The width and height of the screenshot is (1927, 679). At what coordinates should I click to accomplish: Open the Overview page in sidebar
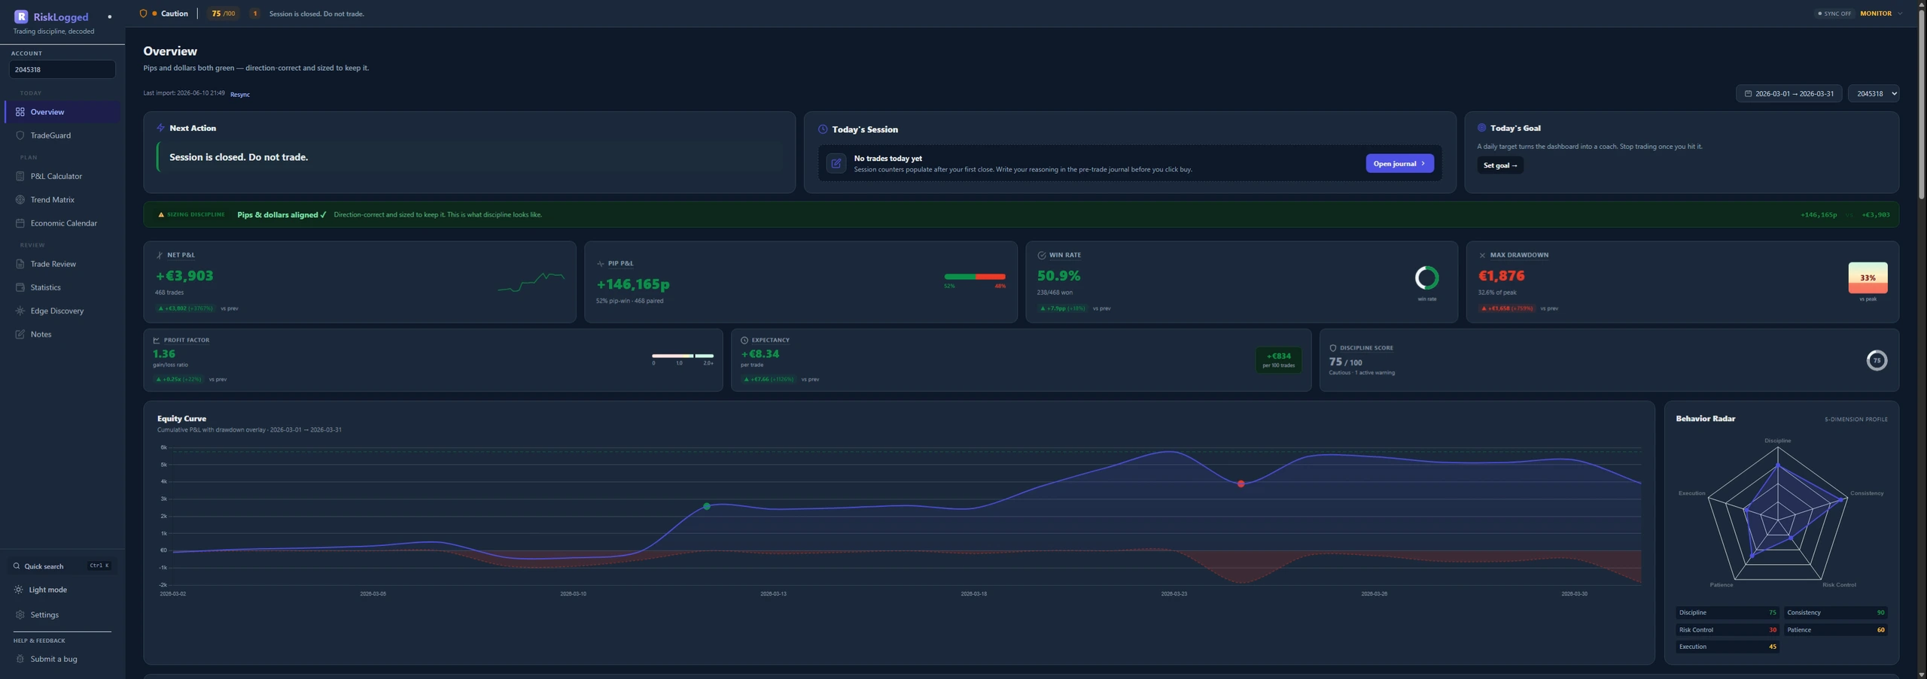(62, 112)
